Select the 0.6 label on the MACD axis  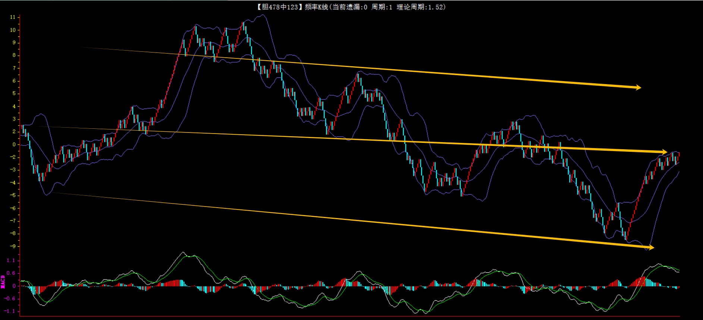pyautogui.click(x=11, y=273)
